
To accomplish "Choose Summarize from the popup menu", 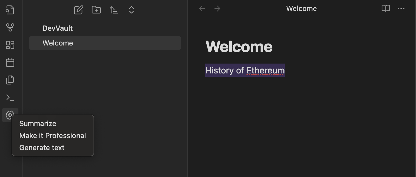I will tap(38, 124).
